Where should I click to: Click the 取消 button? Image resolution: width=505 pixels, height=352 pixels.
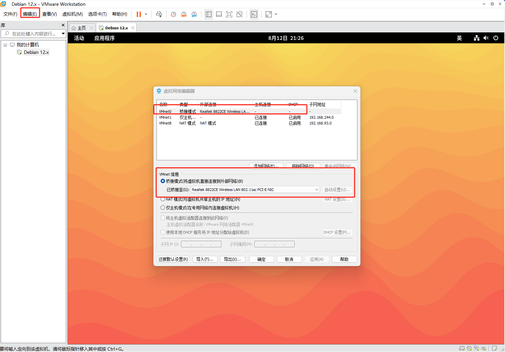point(289,259)
